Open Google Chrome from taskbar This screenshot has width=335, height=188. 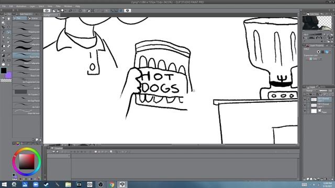tap(111, 184)
